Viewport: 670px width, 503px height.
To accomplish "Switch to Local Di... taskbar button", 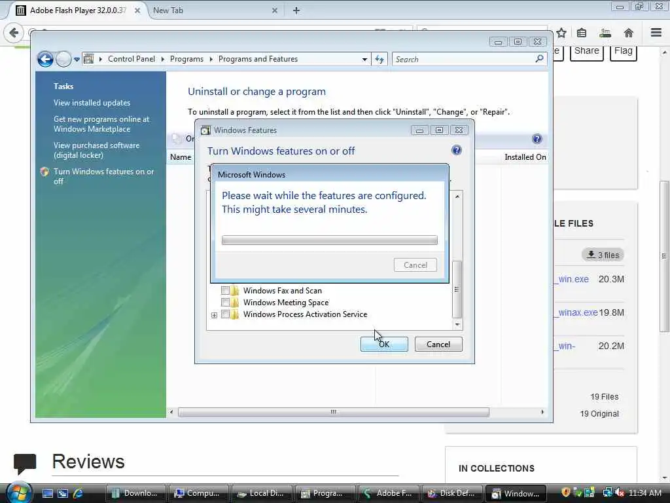I will (x=262, y=493).
